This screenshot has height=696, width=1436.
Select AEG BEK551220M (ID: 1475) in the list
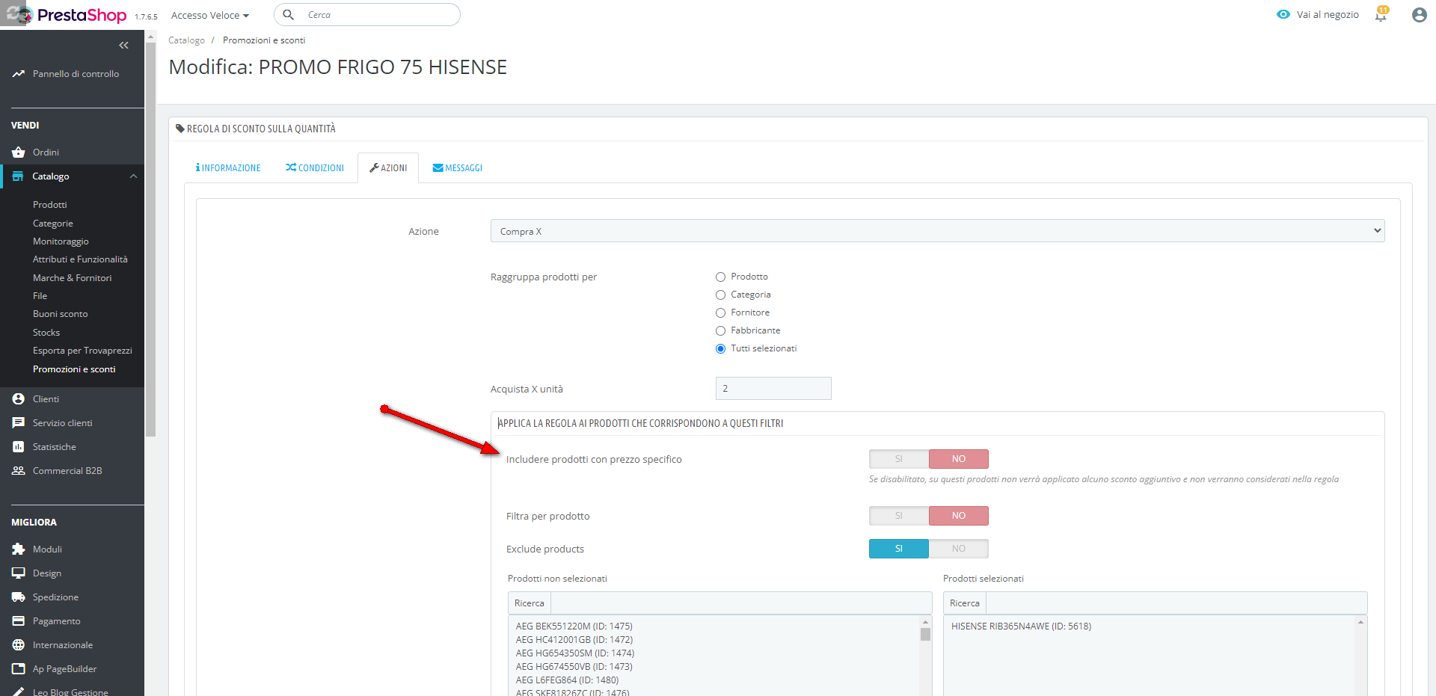click(x=574, y=626)
